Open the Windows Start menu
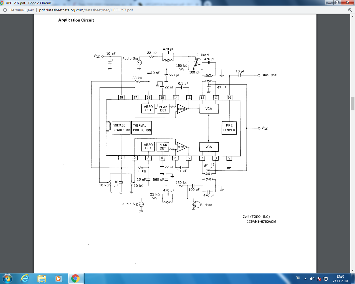The image size is (355, 284). coord(7,278)
